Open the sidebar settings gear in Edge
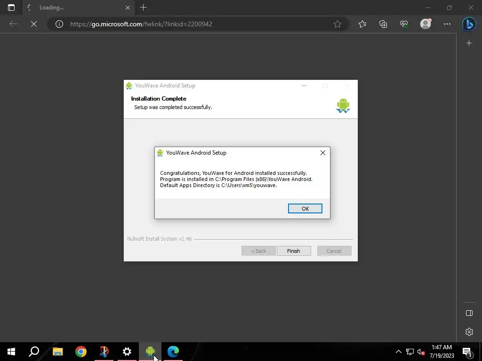Viewport: 482px width, 361px height. [x=469, y=332]
